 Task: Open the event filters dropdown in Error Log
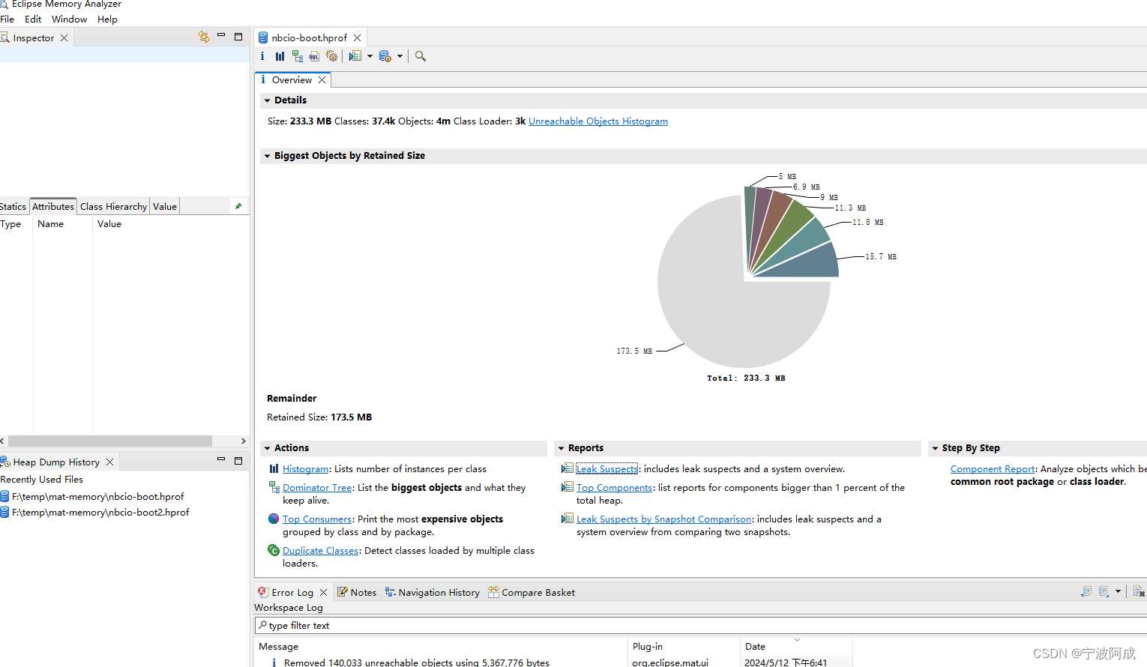point(1118,591)
